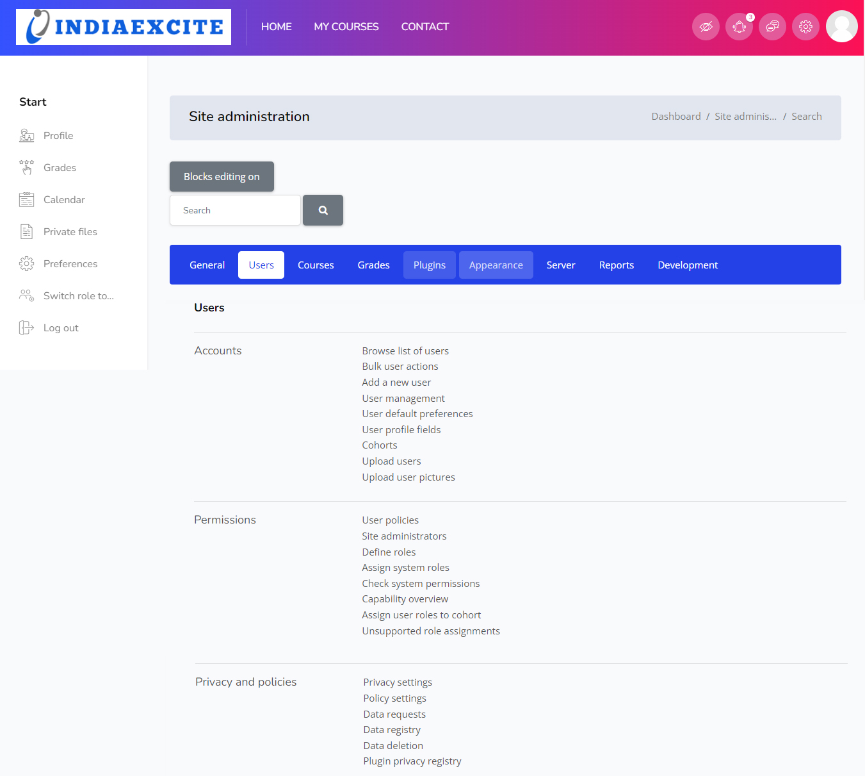
Task: Open Profile from the sidebar
Action: tap(58, 136)
